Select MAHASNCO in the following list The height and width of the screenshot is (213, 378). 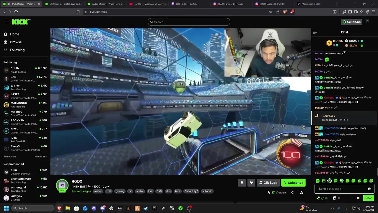[x=25, y=105]
